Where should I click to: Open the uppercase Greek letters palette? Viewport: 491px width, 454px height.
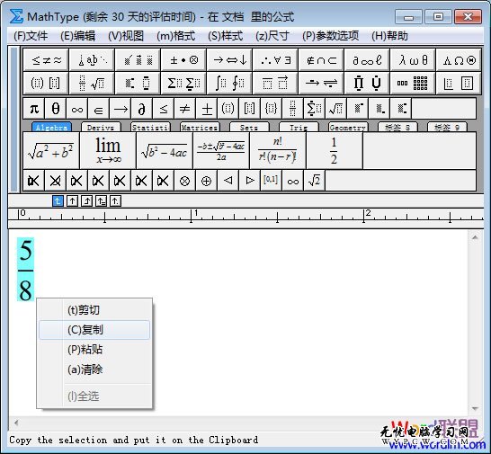tap(459, 59)
